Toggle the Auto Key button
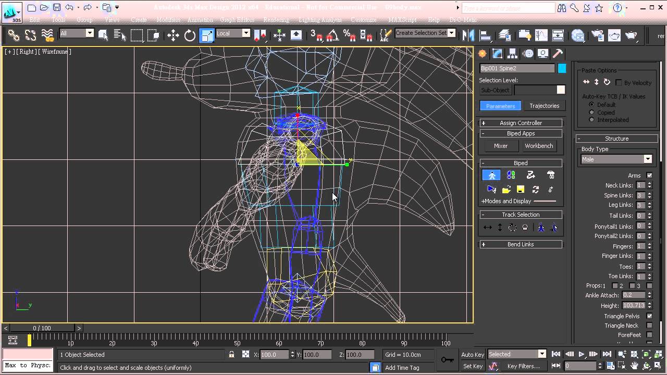 coord(472,355)
